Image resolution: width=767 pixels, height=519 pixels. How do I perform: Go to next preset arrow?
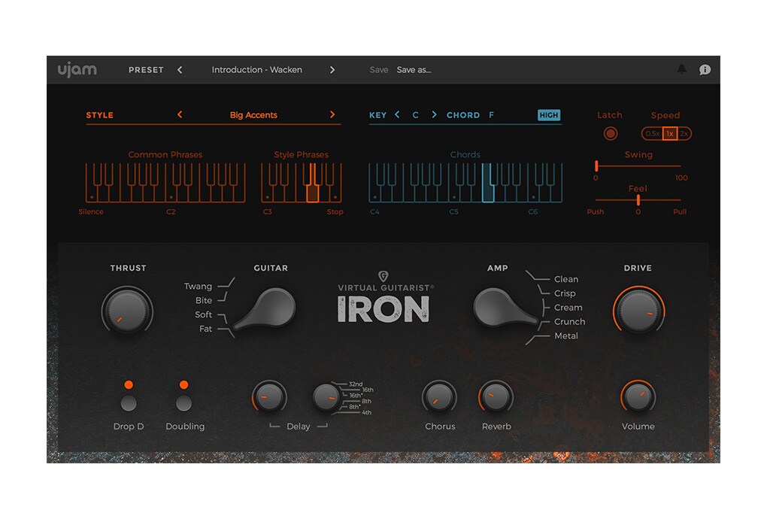(x=332, y=70)
